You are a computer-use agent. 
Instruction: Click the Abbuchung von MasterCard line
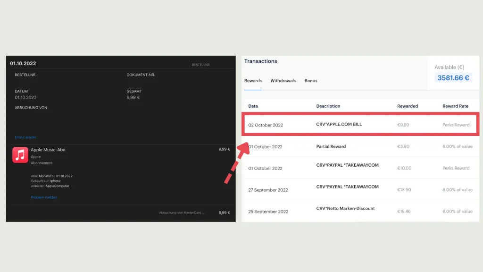(182, 213)
